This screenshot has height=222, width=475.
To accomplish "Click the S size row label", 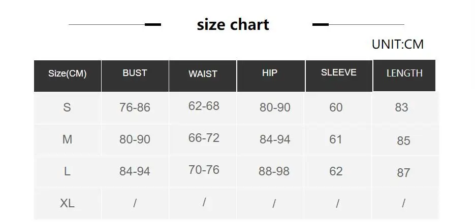I will pyautogui.click(x=67, y=107).
